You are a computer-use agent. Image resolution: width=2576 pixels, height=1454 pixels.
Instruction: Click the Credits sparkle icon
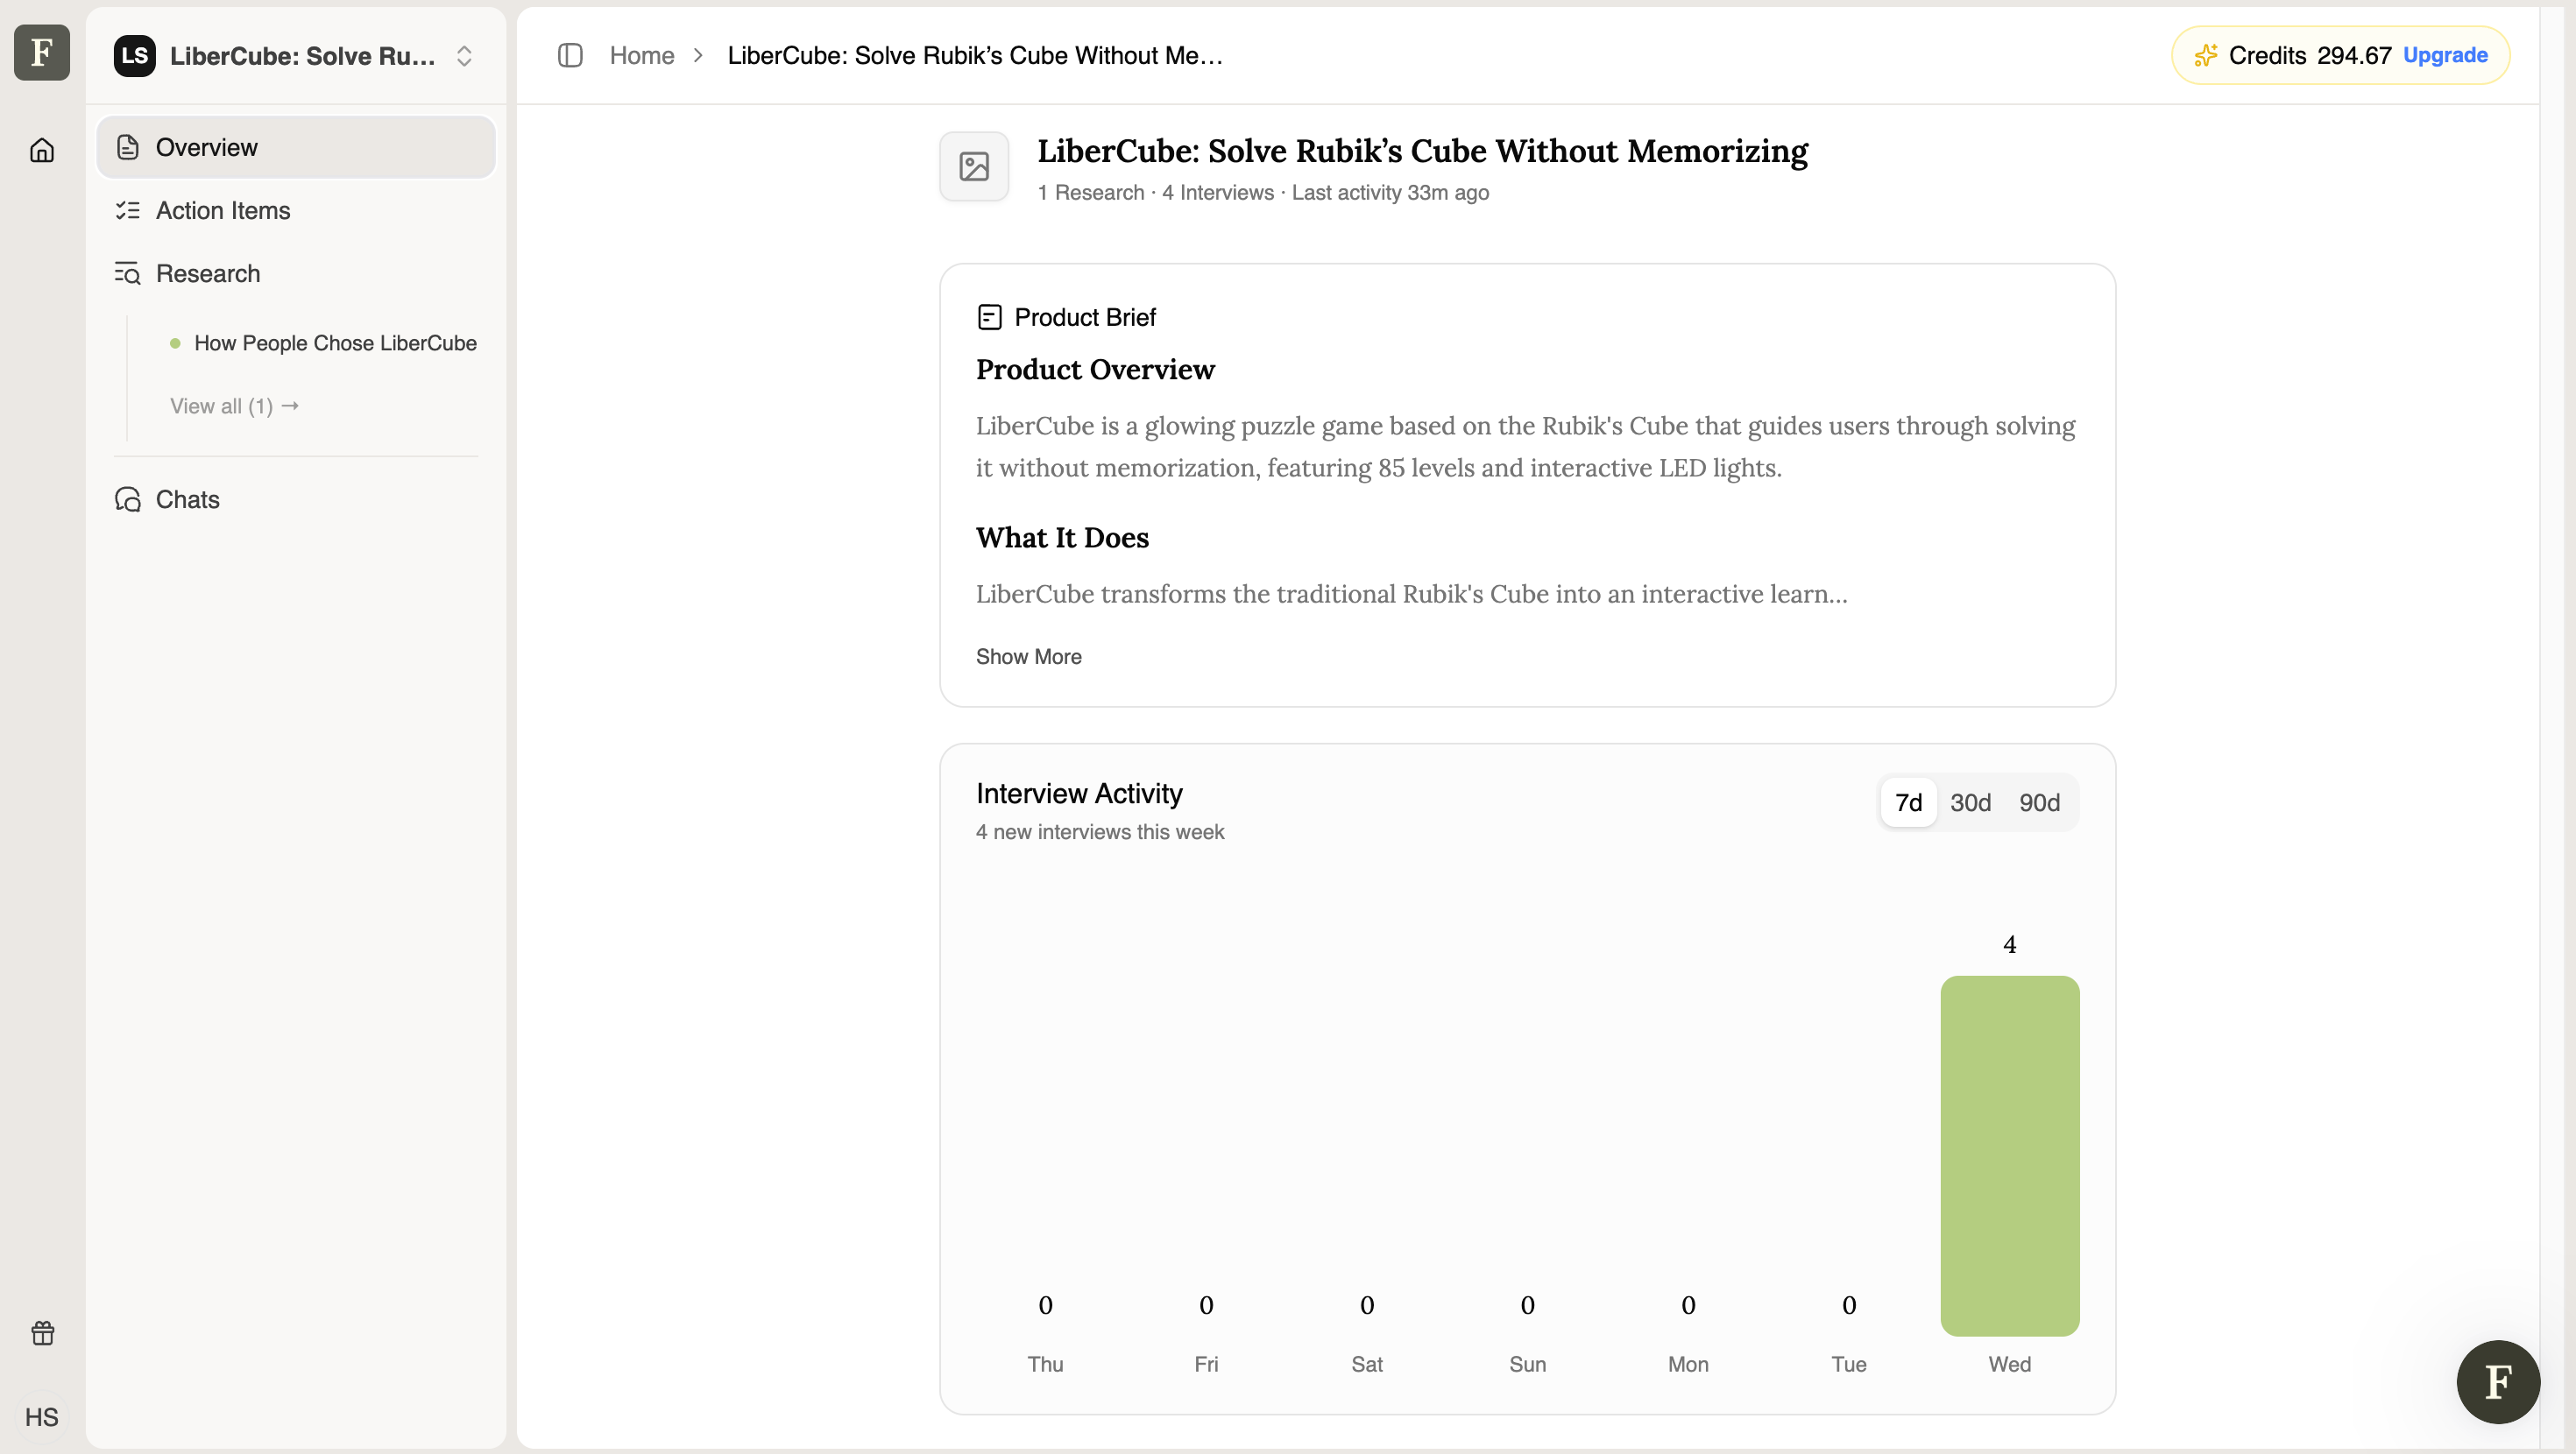pyautogui.click(x=2206, y=55)
